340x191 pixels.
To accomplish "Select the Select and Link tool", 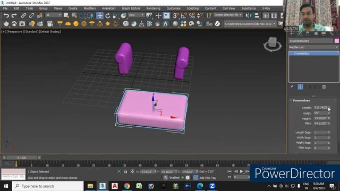I will (23, 15).
